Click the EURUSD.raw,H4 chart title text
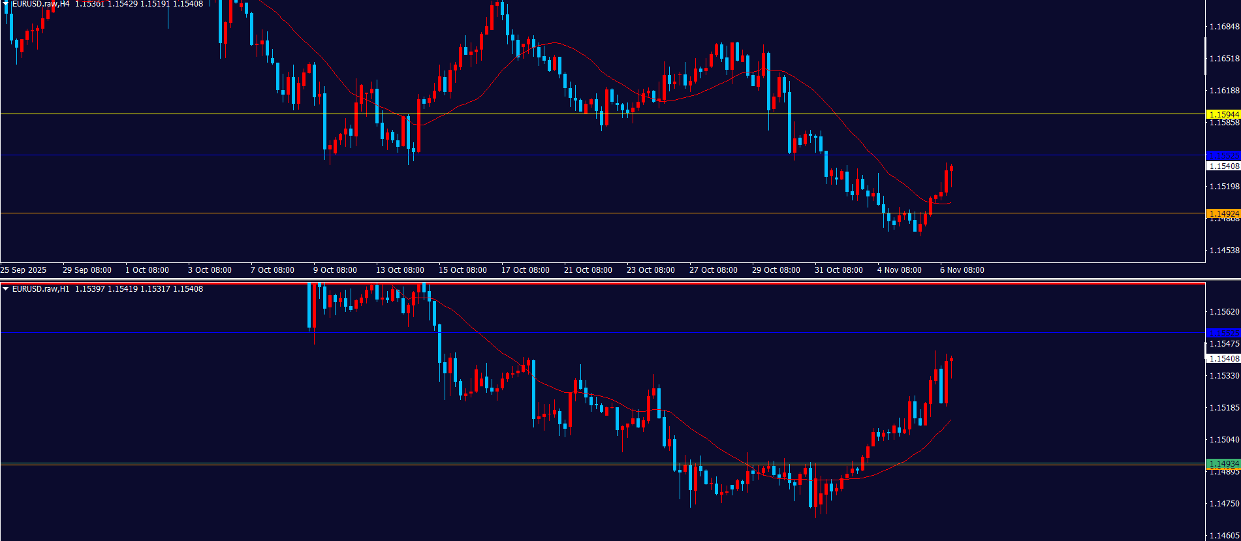Image resolution: width=1241 pixels, height=541 pixels. pyautogui.click(x=40, y=4)
